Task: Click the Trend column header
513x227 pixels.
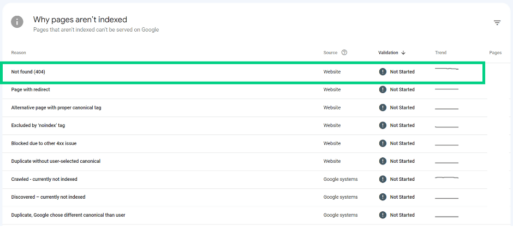Action: tap(441, 52)
